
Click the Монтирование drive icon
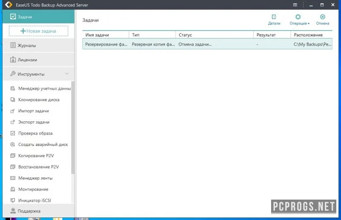point(13,189)
